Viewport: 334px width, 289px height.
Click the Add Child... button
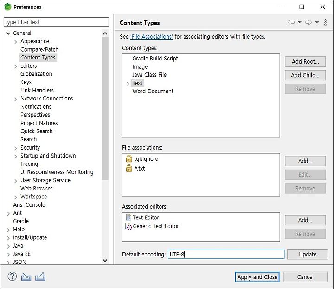305,75
